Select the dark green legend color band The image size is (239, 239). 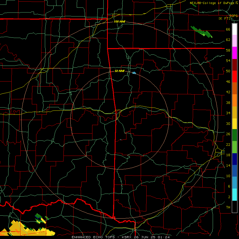pyautogui.click(x=234, y=135)
